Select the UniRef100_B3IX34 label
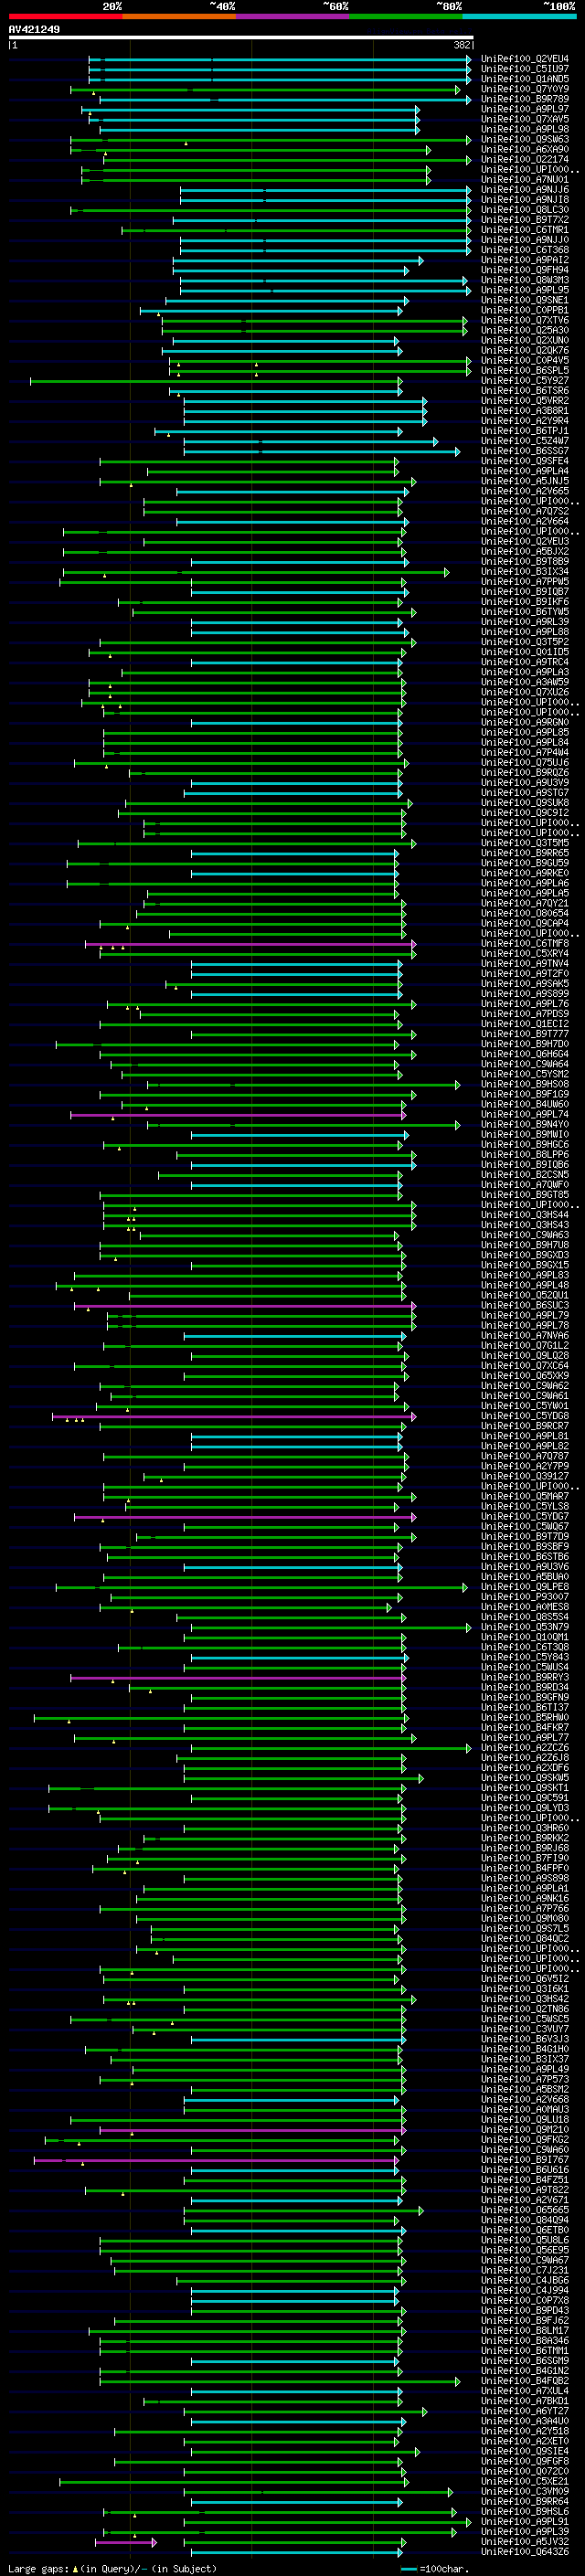 525,572
